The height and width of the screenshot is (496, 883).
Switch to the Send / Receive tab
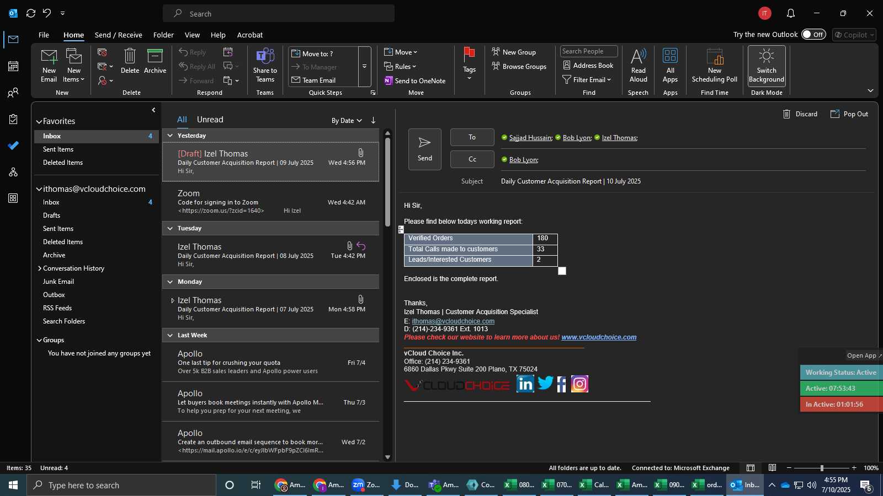point(118,35)
